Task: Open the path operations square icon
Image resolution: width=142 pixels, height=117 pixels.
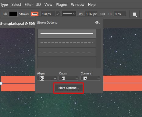Action: (135, 14)
